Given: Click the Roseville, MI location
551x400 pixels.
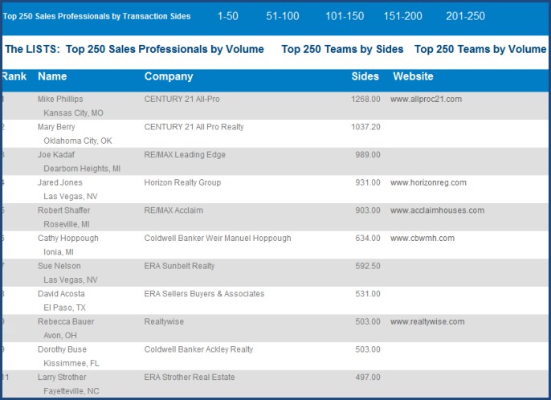Looking at the screenshot, I should (x=67, y=224).
